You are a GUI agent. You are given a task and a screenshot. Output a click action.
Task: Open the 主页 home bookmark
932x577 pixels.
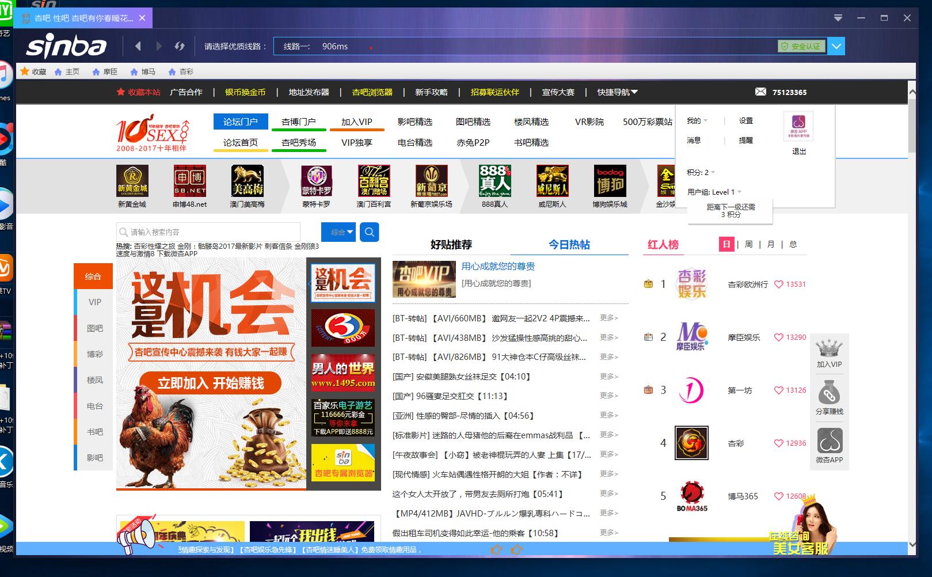(x=67, y=71)
